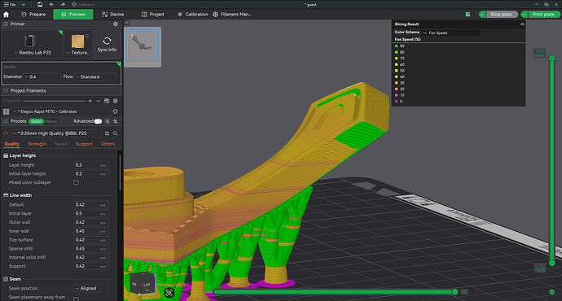The image size is (562, 301).
Task: Toggle the Advanced settings switch
Action: coord(98,121)
